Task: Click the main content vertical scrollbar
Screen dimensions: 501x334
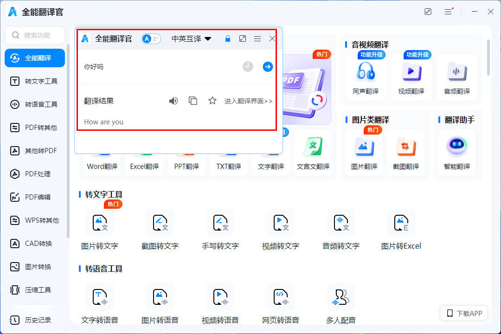Action: (x=488, y=58)
